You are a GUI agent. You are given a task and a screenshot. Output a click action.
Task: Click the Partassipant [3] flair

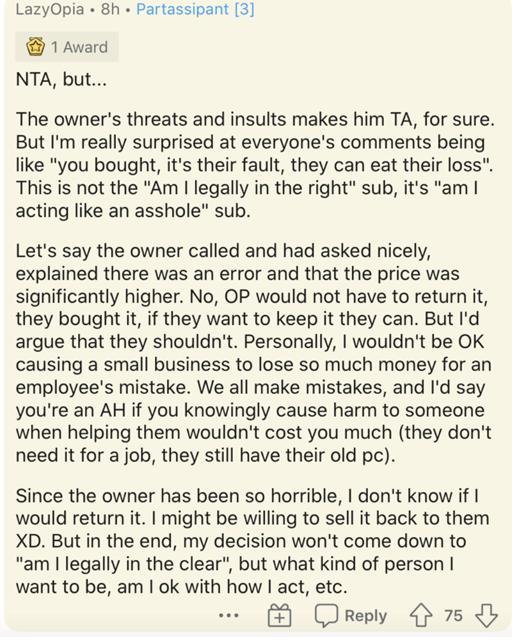pos(195,9)
